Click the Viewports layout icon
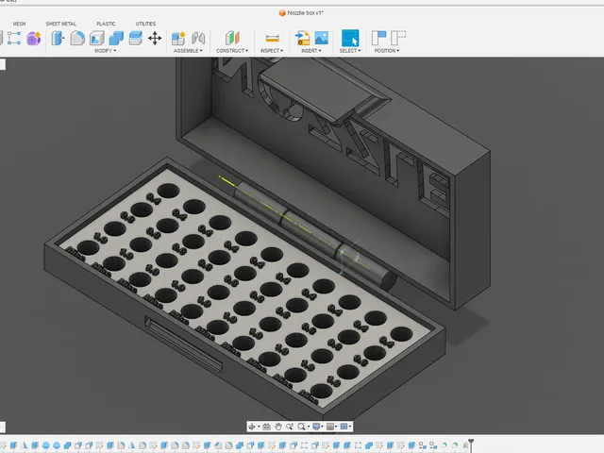 click(344, 427)
